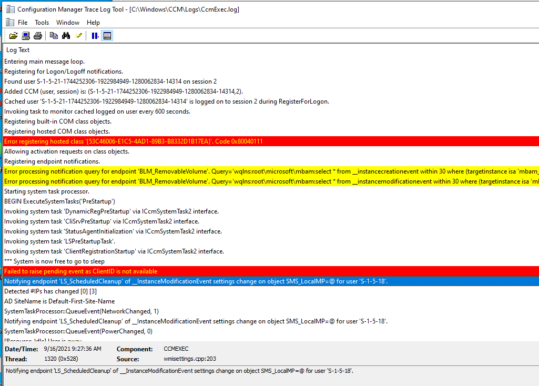
Task: Select 'Allowing activation requests on class objects.' row
Action: click(x=271, y=151)
